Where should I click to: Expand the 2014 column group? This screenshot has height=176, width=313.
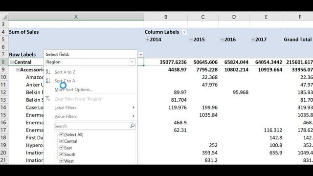pos(147,40)
